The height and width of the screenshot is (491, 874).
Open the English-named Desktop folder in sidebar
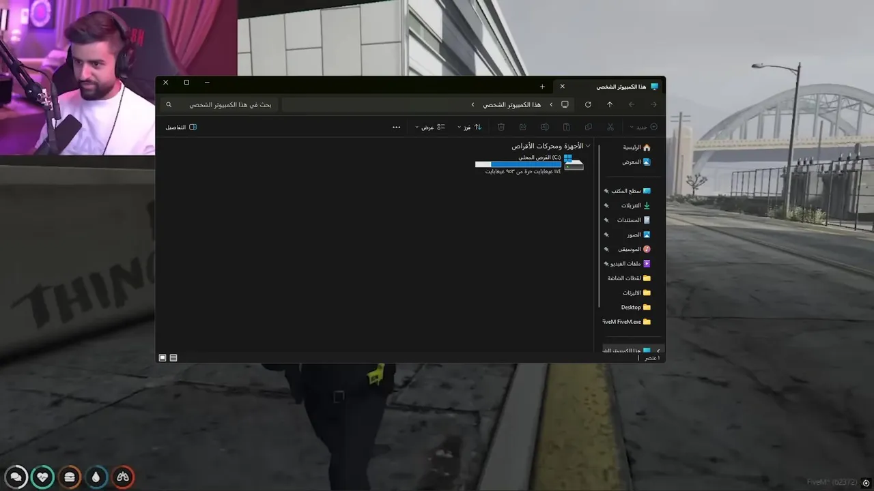[636, 308]
